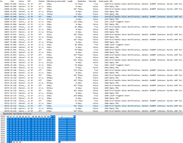Click bytes 00 97 ef 32 in hex dump
Image resolution: width=183 pixels, height=143 pixels.
point(13,117)
